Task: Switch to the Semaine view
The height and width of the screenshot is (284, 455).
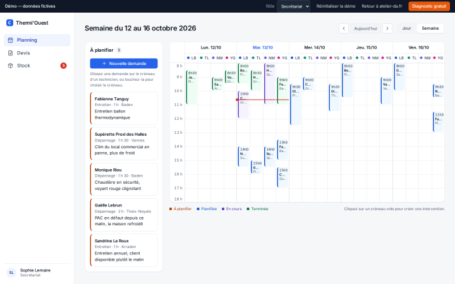Action: 430,28
